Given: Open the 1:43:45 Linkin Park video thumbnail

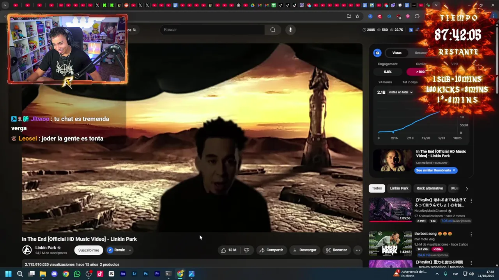Looking at the screenshot, I should (x=390, y=243).
